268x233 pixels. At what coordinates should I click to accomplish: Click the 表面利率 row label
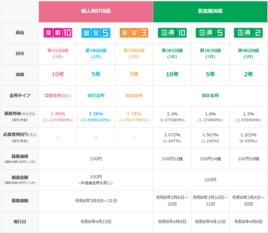click(20, 114)
